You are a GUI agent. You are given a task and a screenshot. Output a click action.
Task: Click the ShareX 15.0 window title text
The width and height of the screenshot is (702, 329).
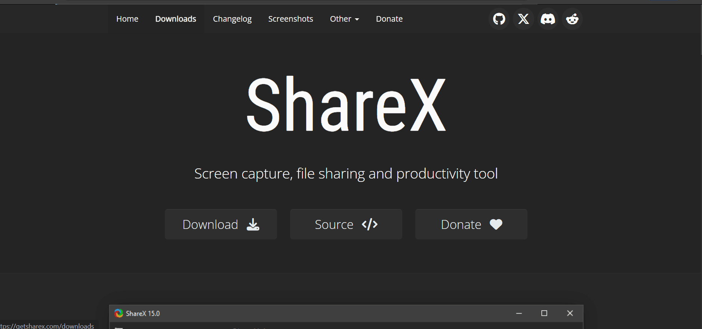(143, 313)
